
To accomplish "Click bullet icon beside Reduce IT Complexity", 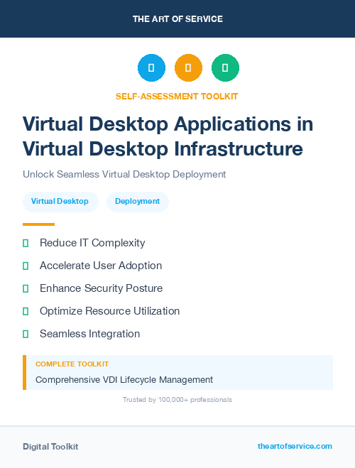I will point(26,244).
